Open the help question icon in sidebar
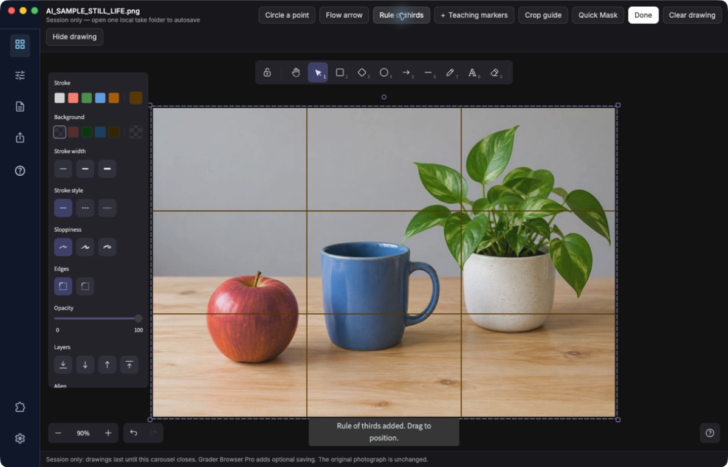Viewport: 728px width, 467px height. tap(20, 170)
